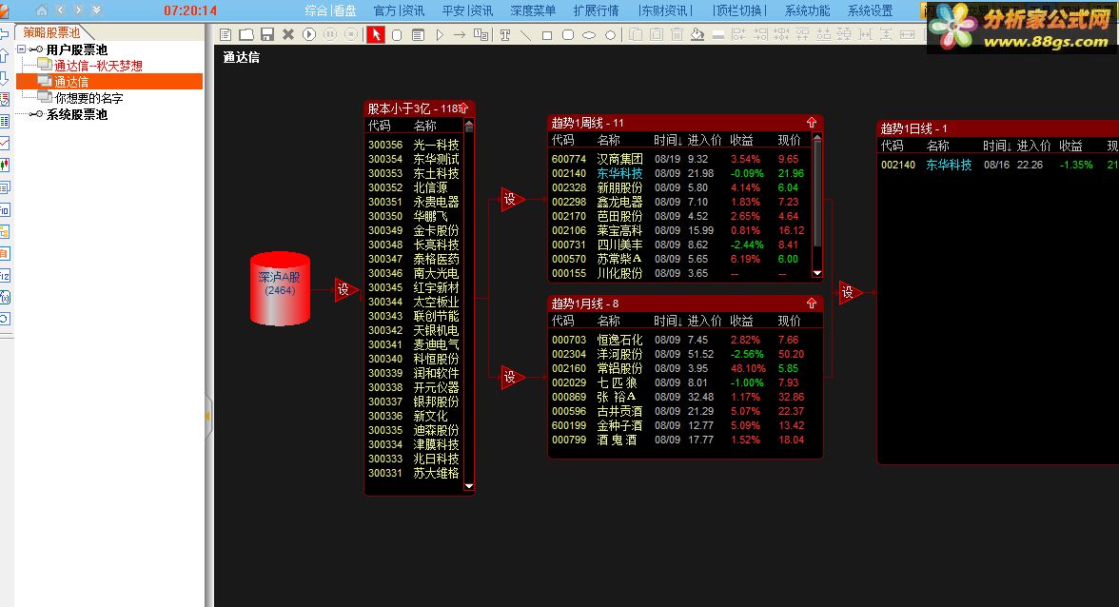1119x607 pixels.
Task: Click the new document toolbar icon
Action: tap(226, 34)
